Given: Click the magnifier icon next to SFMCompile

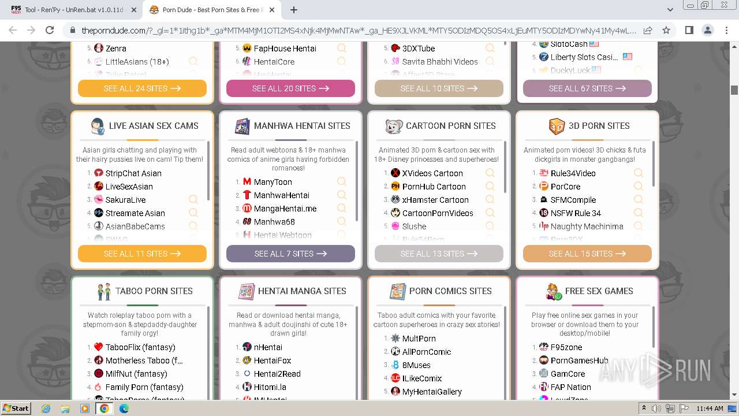Looking at the screenshot, I should click(x=639, y=199).
